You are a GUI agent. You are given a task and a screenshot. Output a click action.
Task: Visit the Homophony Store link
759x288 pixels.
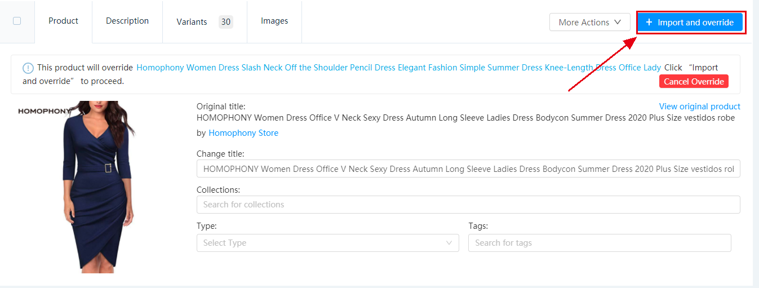243,133
